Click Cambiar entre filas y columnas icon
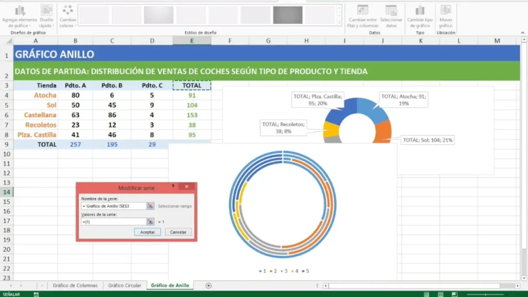This screenshot has height=297, width=528. (362, 10)
